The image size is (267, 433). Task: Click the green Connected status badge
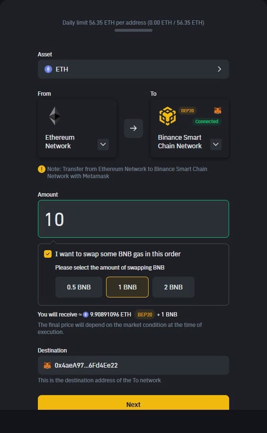[206, 121]
